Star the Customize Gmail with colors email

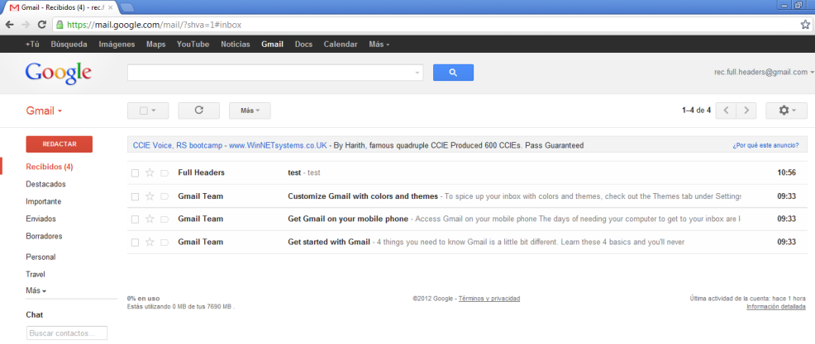click(x=150, y=196)
